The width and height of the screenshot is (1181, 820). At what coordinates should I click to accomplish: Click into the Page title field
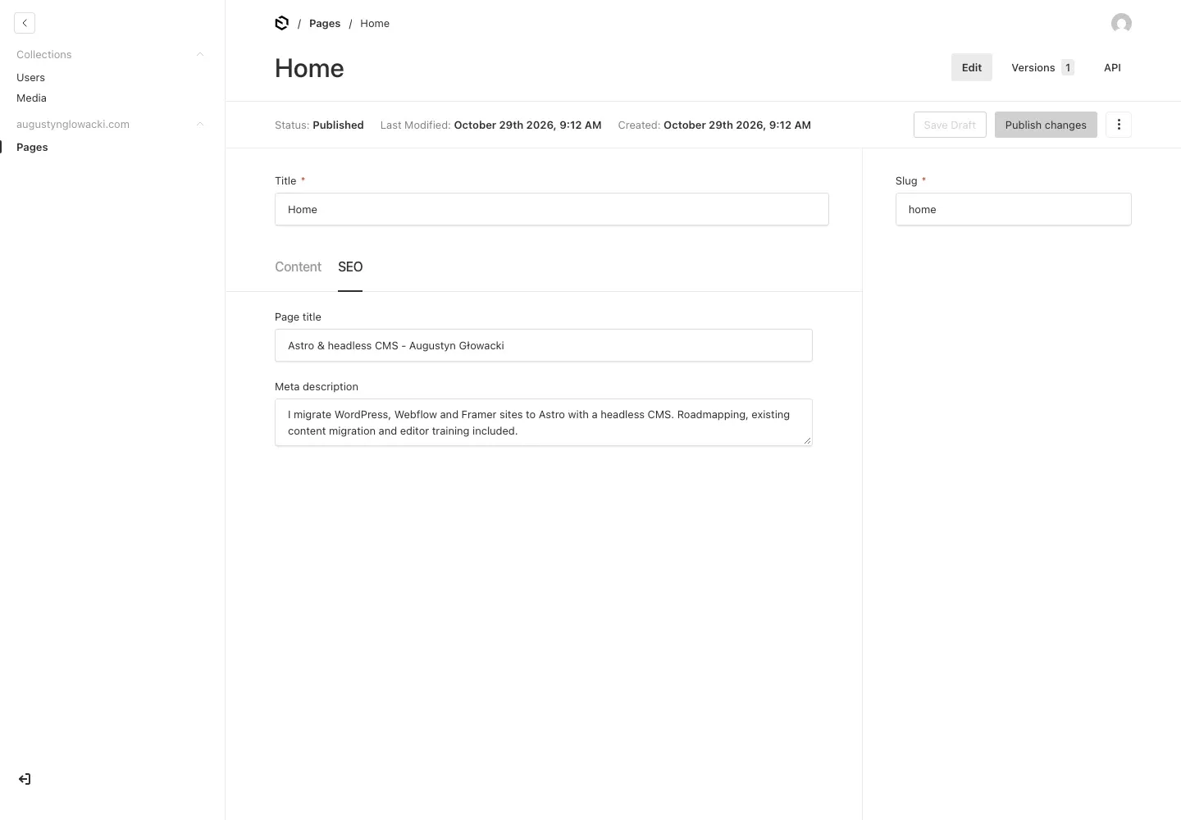click(543, 345)
